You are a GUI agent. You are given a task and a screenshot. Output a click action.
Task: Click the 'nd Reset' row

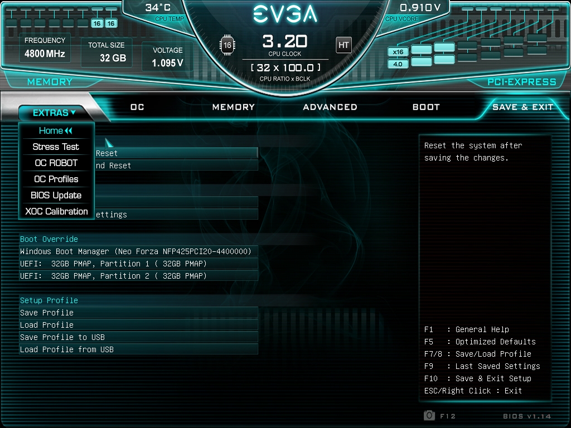pyautogui.click(x=176, y=166)
